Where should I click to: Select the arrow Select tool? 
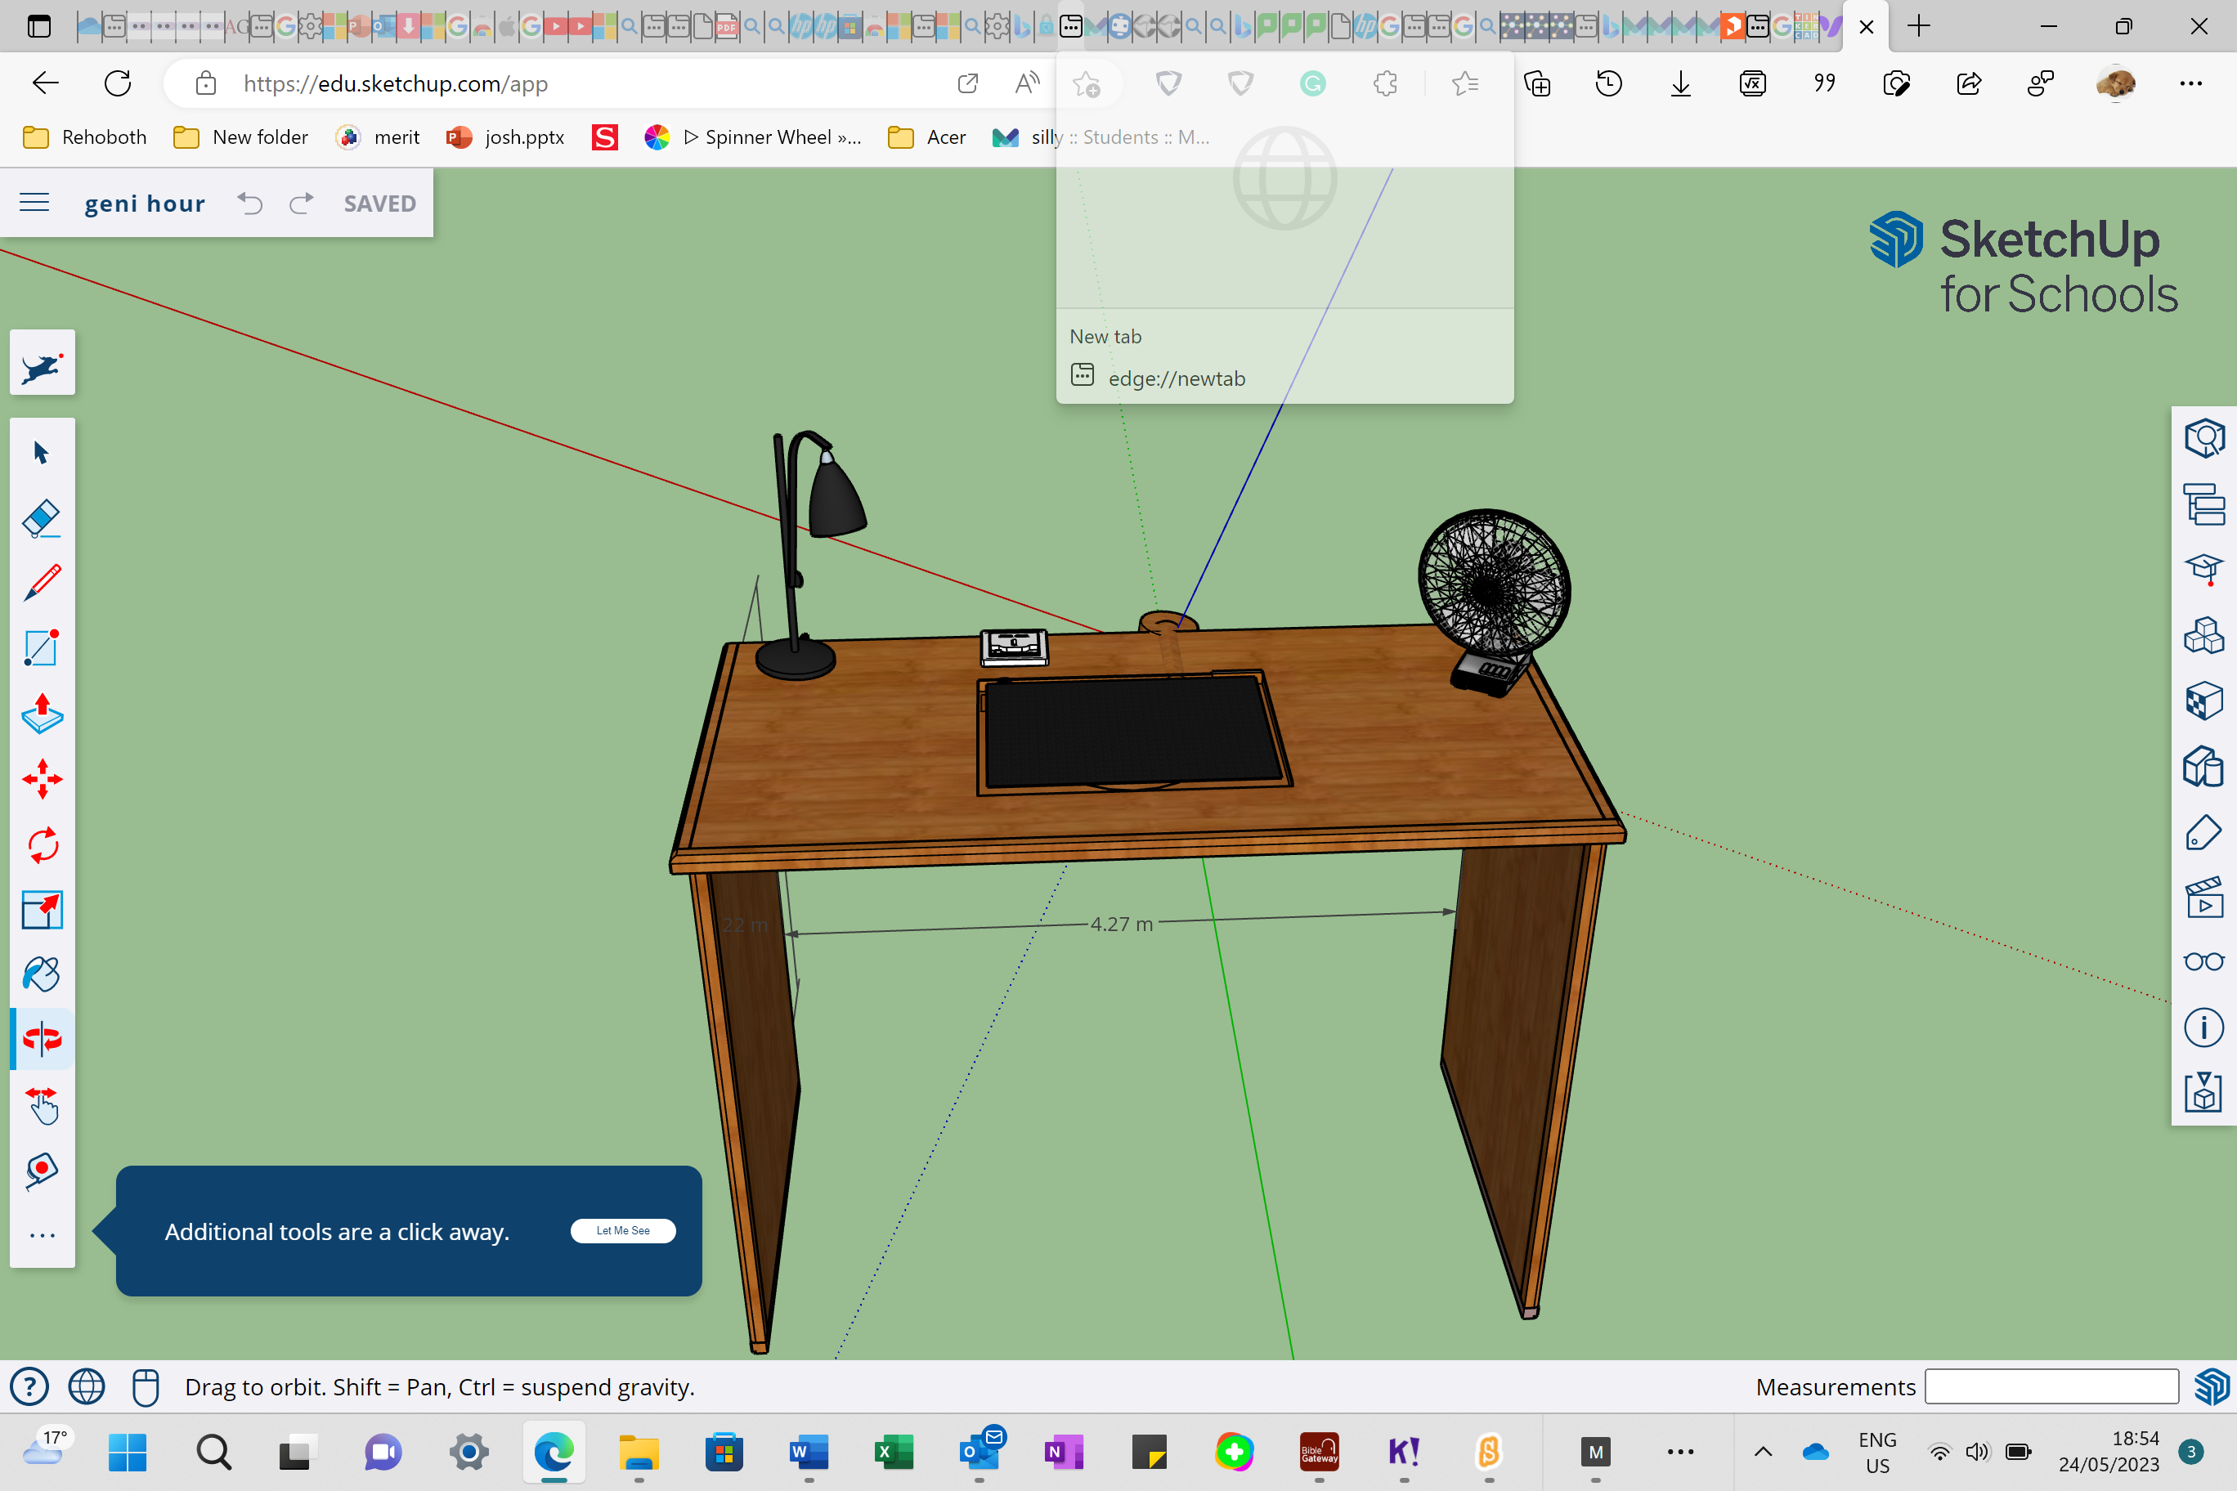(42, 453)
